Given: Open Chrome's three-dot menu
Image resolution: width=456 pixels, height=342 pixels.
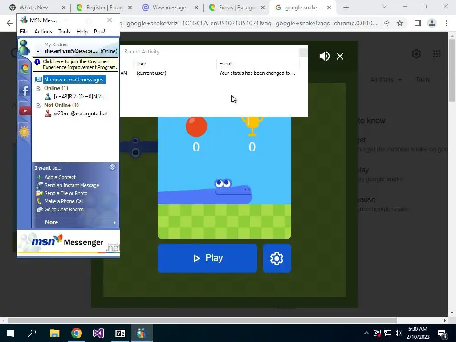Looking at the screenshot, I should click(446, 23).
